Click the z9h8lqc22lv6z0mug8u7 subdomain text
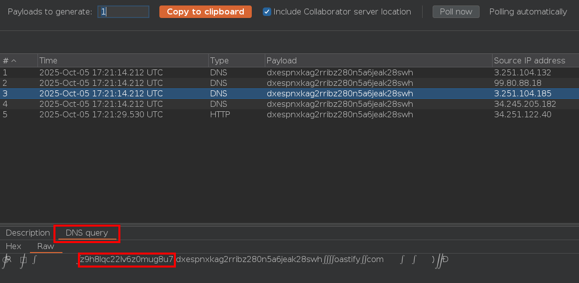The width and height of the screenshot is (579, 283). 126,260
